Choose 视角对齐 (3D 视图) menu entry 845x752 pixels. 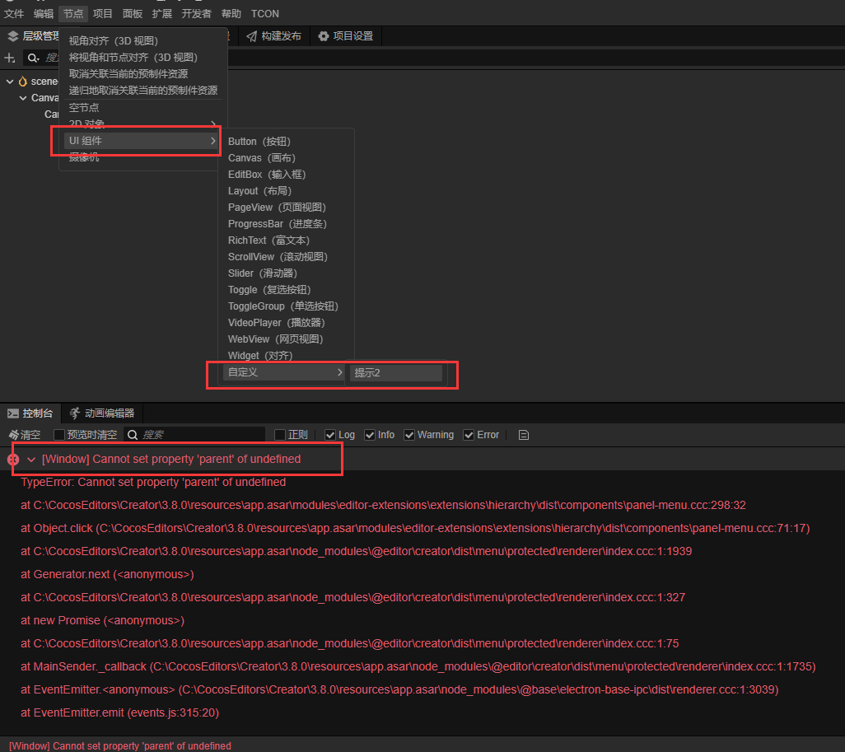(113, 41)
